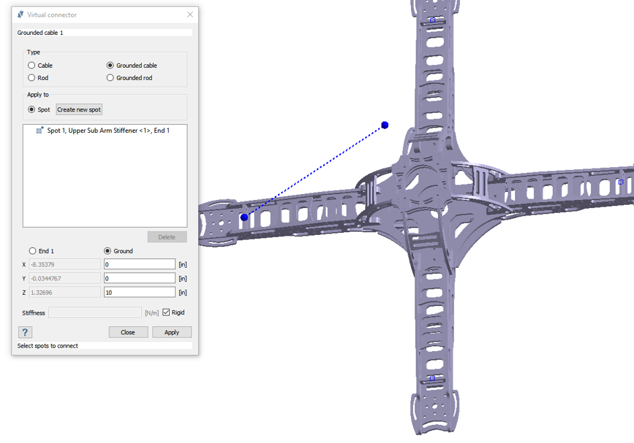Click the Create new spot button

[79, 109]
